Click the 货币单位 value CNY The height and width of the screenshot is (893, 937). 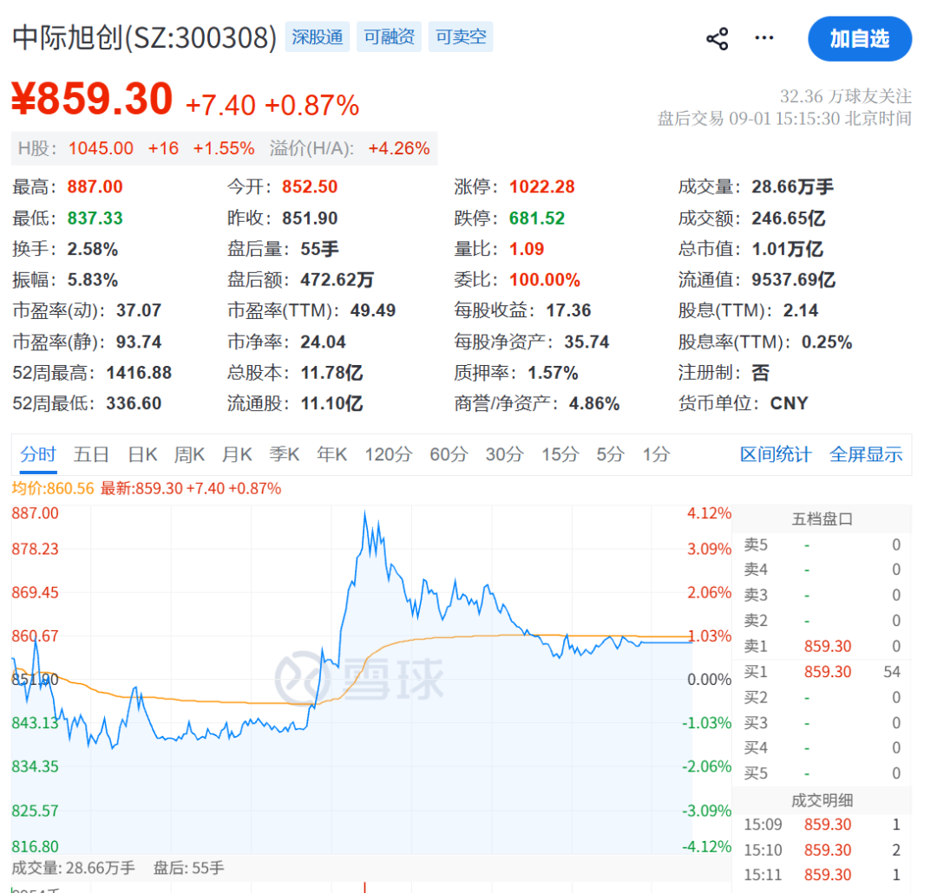[x=789, y=403]
